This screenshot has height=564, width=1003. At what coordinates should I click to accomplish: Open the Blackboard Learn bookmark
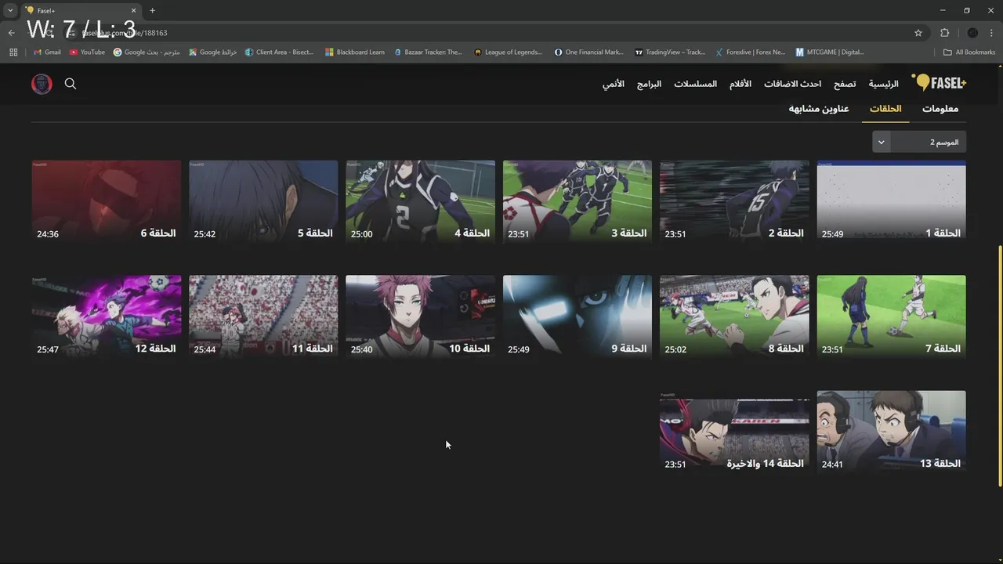point(354,52)
